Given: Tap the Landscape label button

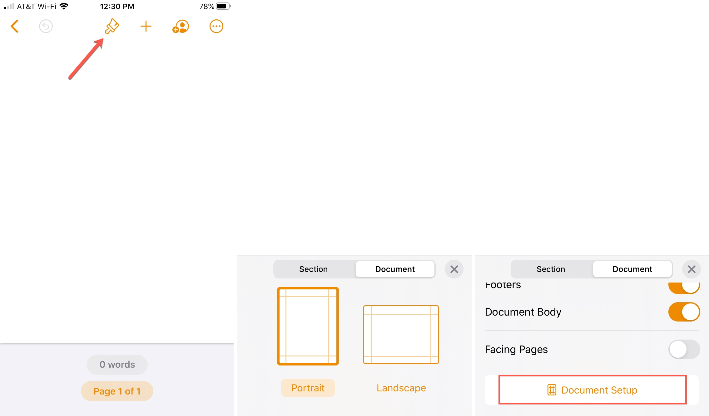Looking at the screenshot, I should tap(401, 388).
